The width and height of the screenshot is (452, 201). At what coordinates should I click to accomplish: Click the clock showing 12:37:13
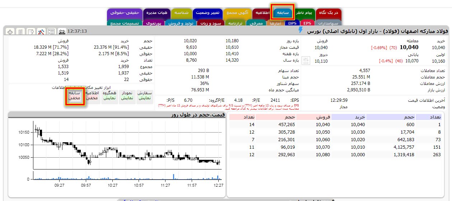(x=77, y=31)
